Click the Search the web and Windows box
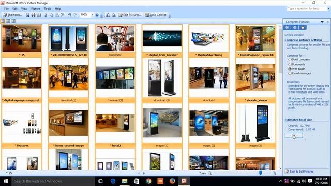 tap(53, 181)
